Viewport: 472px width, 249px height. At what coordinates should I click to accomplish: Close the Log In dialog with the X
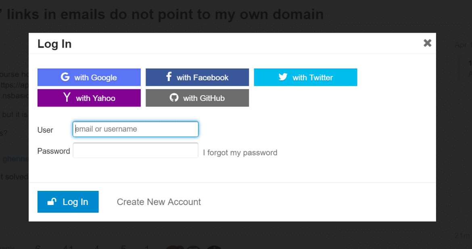click(x=428, y=43)
